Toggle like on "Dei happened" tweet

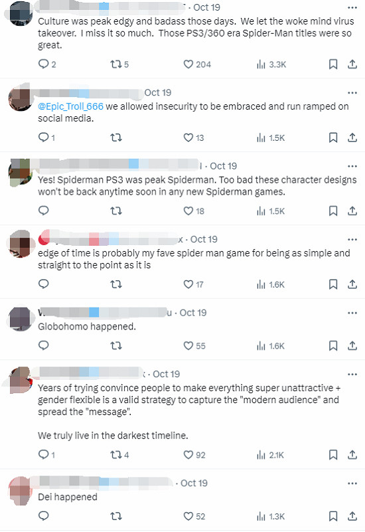[194, 516]
